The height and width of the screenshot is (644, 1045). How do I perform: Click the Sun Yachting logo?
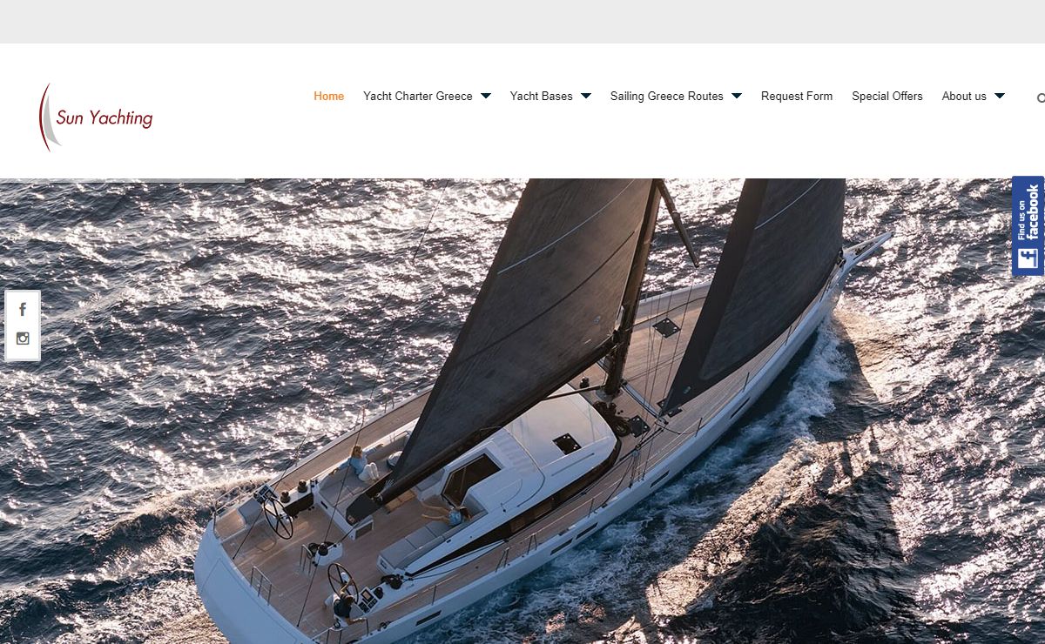coord(96,117)
